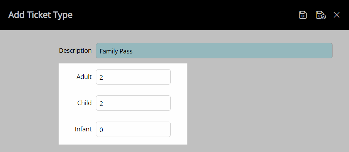Click the value 2 in the Child field

(101, 104)
